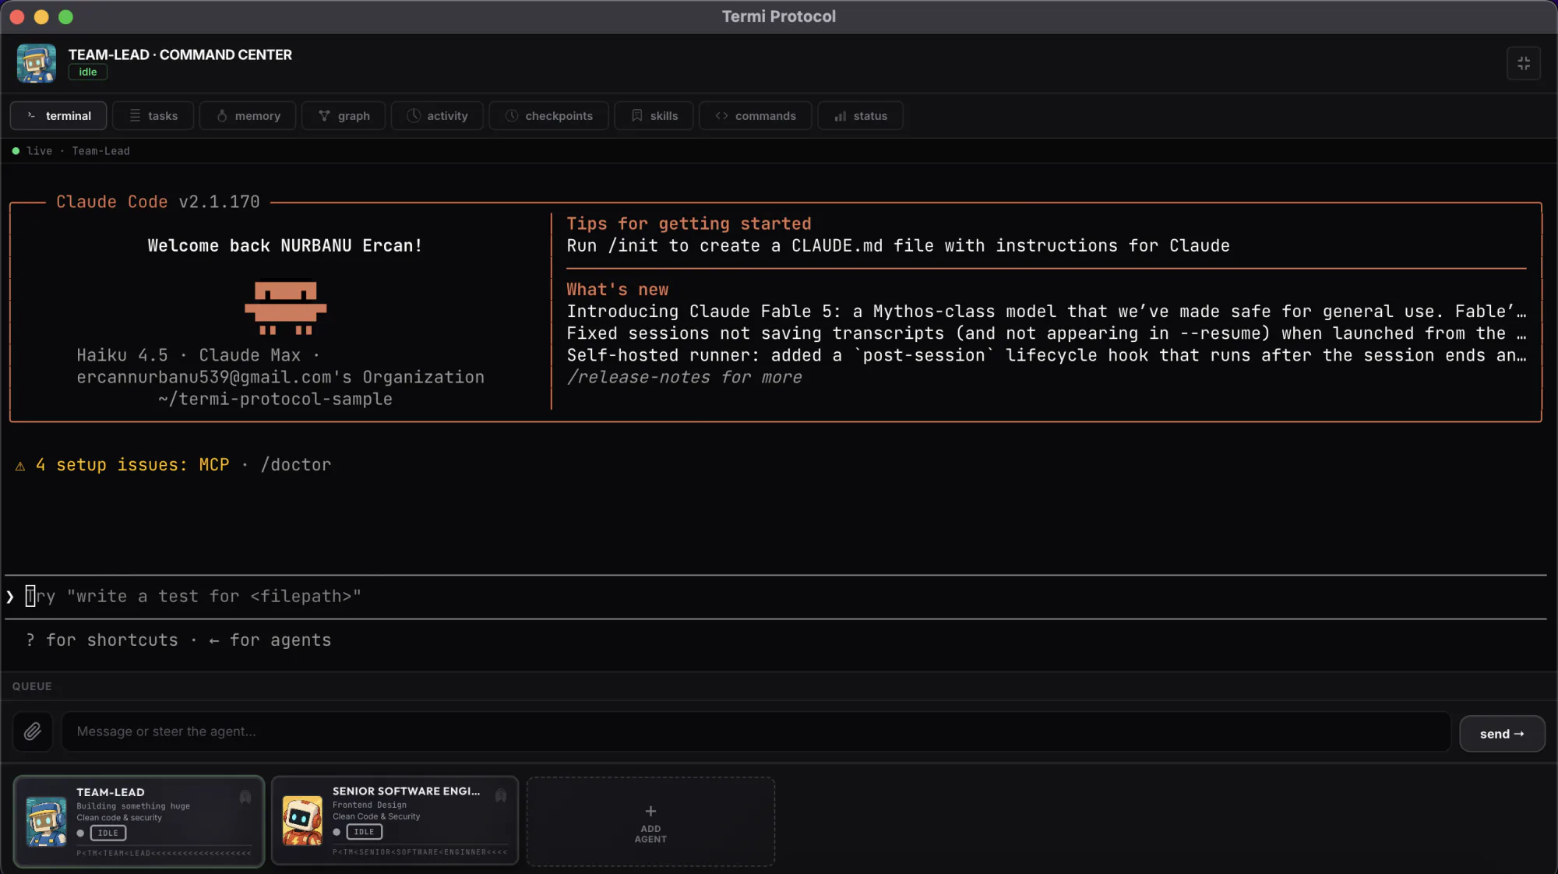Click the '~/termi-protocol-sample' path
This screenshot has width=1558, height=874.
tap(275, 399)
